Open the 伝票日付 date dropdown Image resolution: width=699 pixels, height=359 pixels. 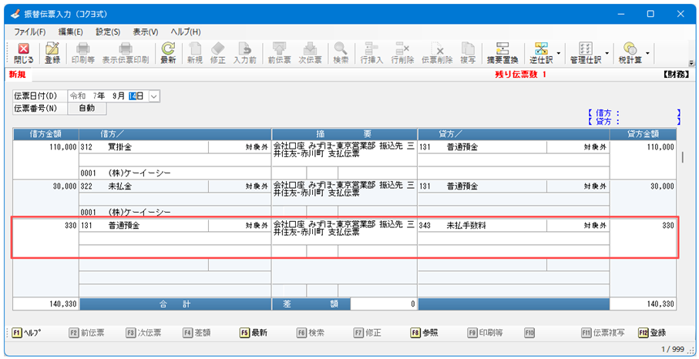tap(153, 96)
